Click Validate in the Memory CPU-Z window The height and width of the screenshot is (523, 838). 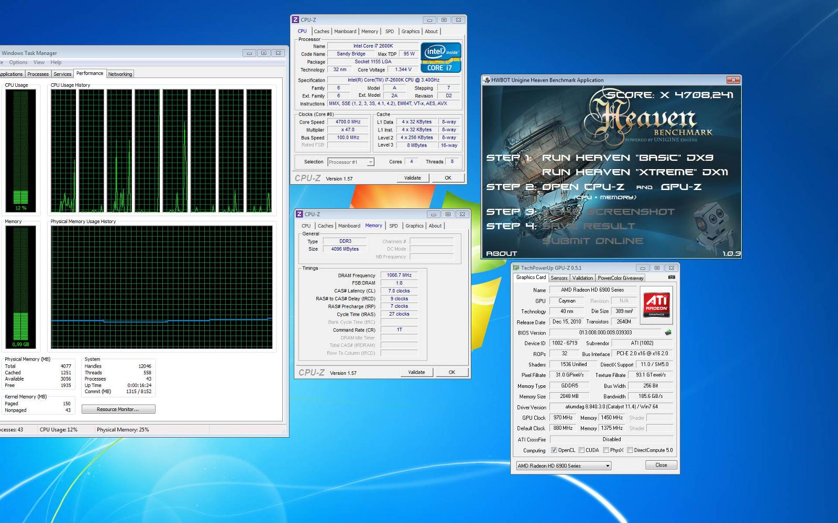point(416,372)
